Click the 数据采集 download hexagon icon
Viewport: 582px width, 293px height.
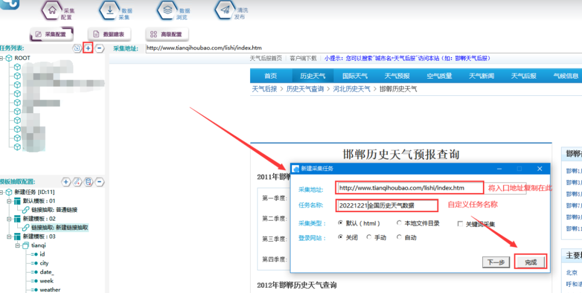tap(110, 10)
